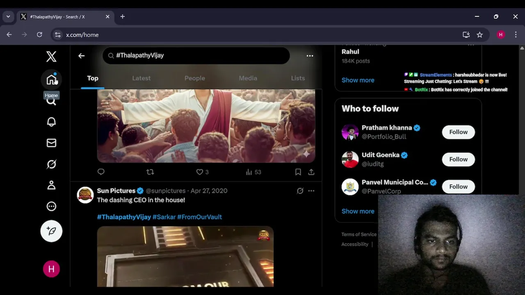Open the tab search dropdown
The width and height of the screenshot is (525, 295).
click(x=8, y=17)
